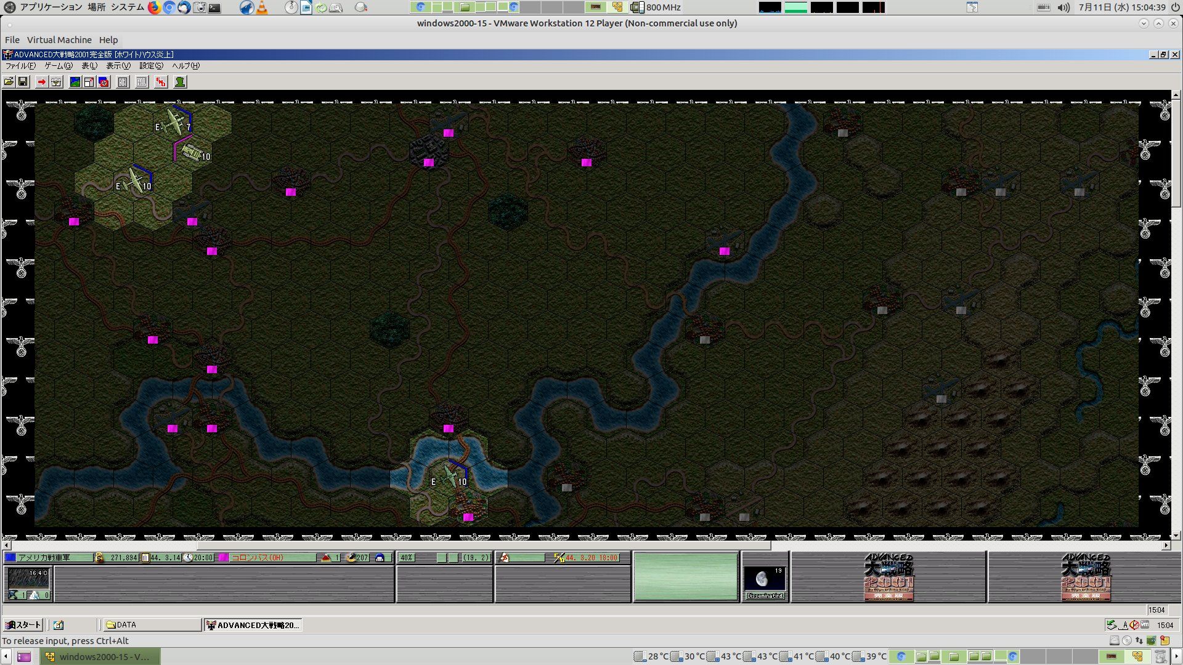Click the vertical scrollbar down arrow

pyautogui.click(x=1176, y=536)
